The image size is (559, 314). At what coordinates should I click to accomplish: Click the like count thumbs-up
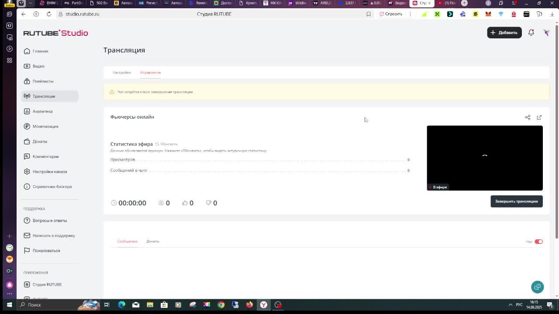188,203
